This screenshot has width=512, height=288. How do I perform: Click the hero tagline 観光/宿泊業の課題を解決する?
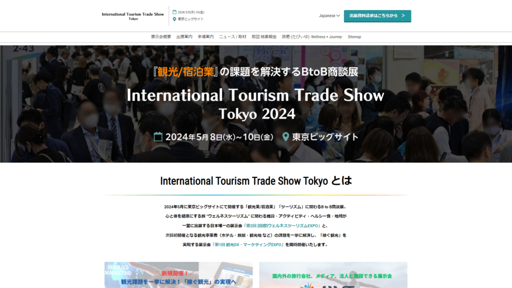point(255,72)
